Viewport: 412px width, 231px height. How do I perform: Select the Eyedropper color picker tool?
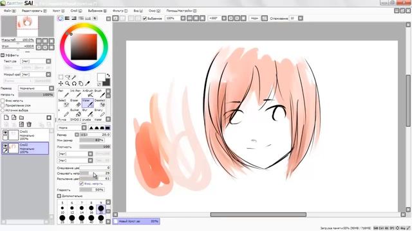point(88,83)
